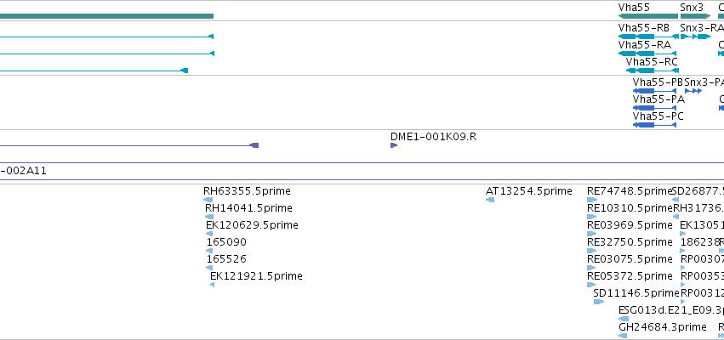Click the DME1-001K09.R purple marker
The image size is (724, 340).
[x=394, y=145]
